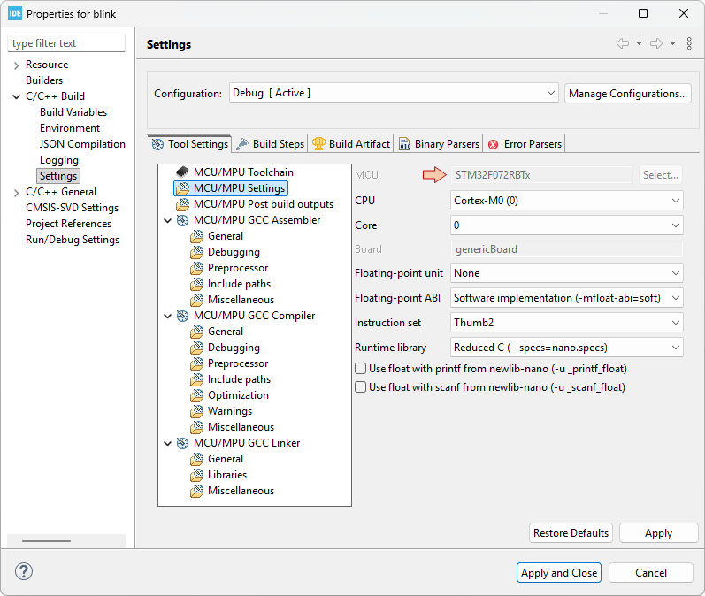This screenshot has width=705, height=596.
Task: Click the MCU/MPU GCC Linker tool icon
Action: (182, 443)
